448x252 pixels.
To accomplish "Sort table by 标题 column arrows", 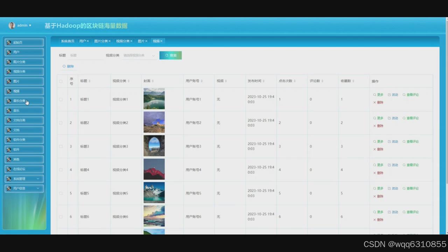I will click(x=90, y=81).
